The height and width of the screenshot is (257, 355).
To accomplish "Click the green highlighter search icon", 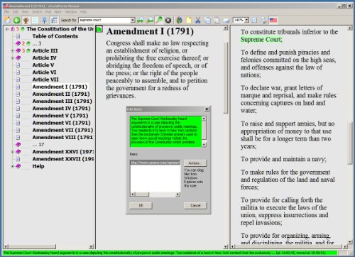I will [x=159, y=20].
